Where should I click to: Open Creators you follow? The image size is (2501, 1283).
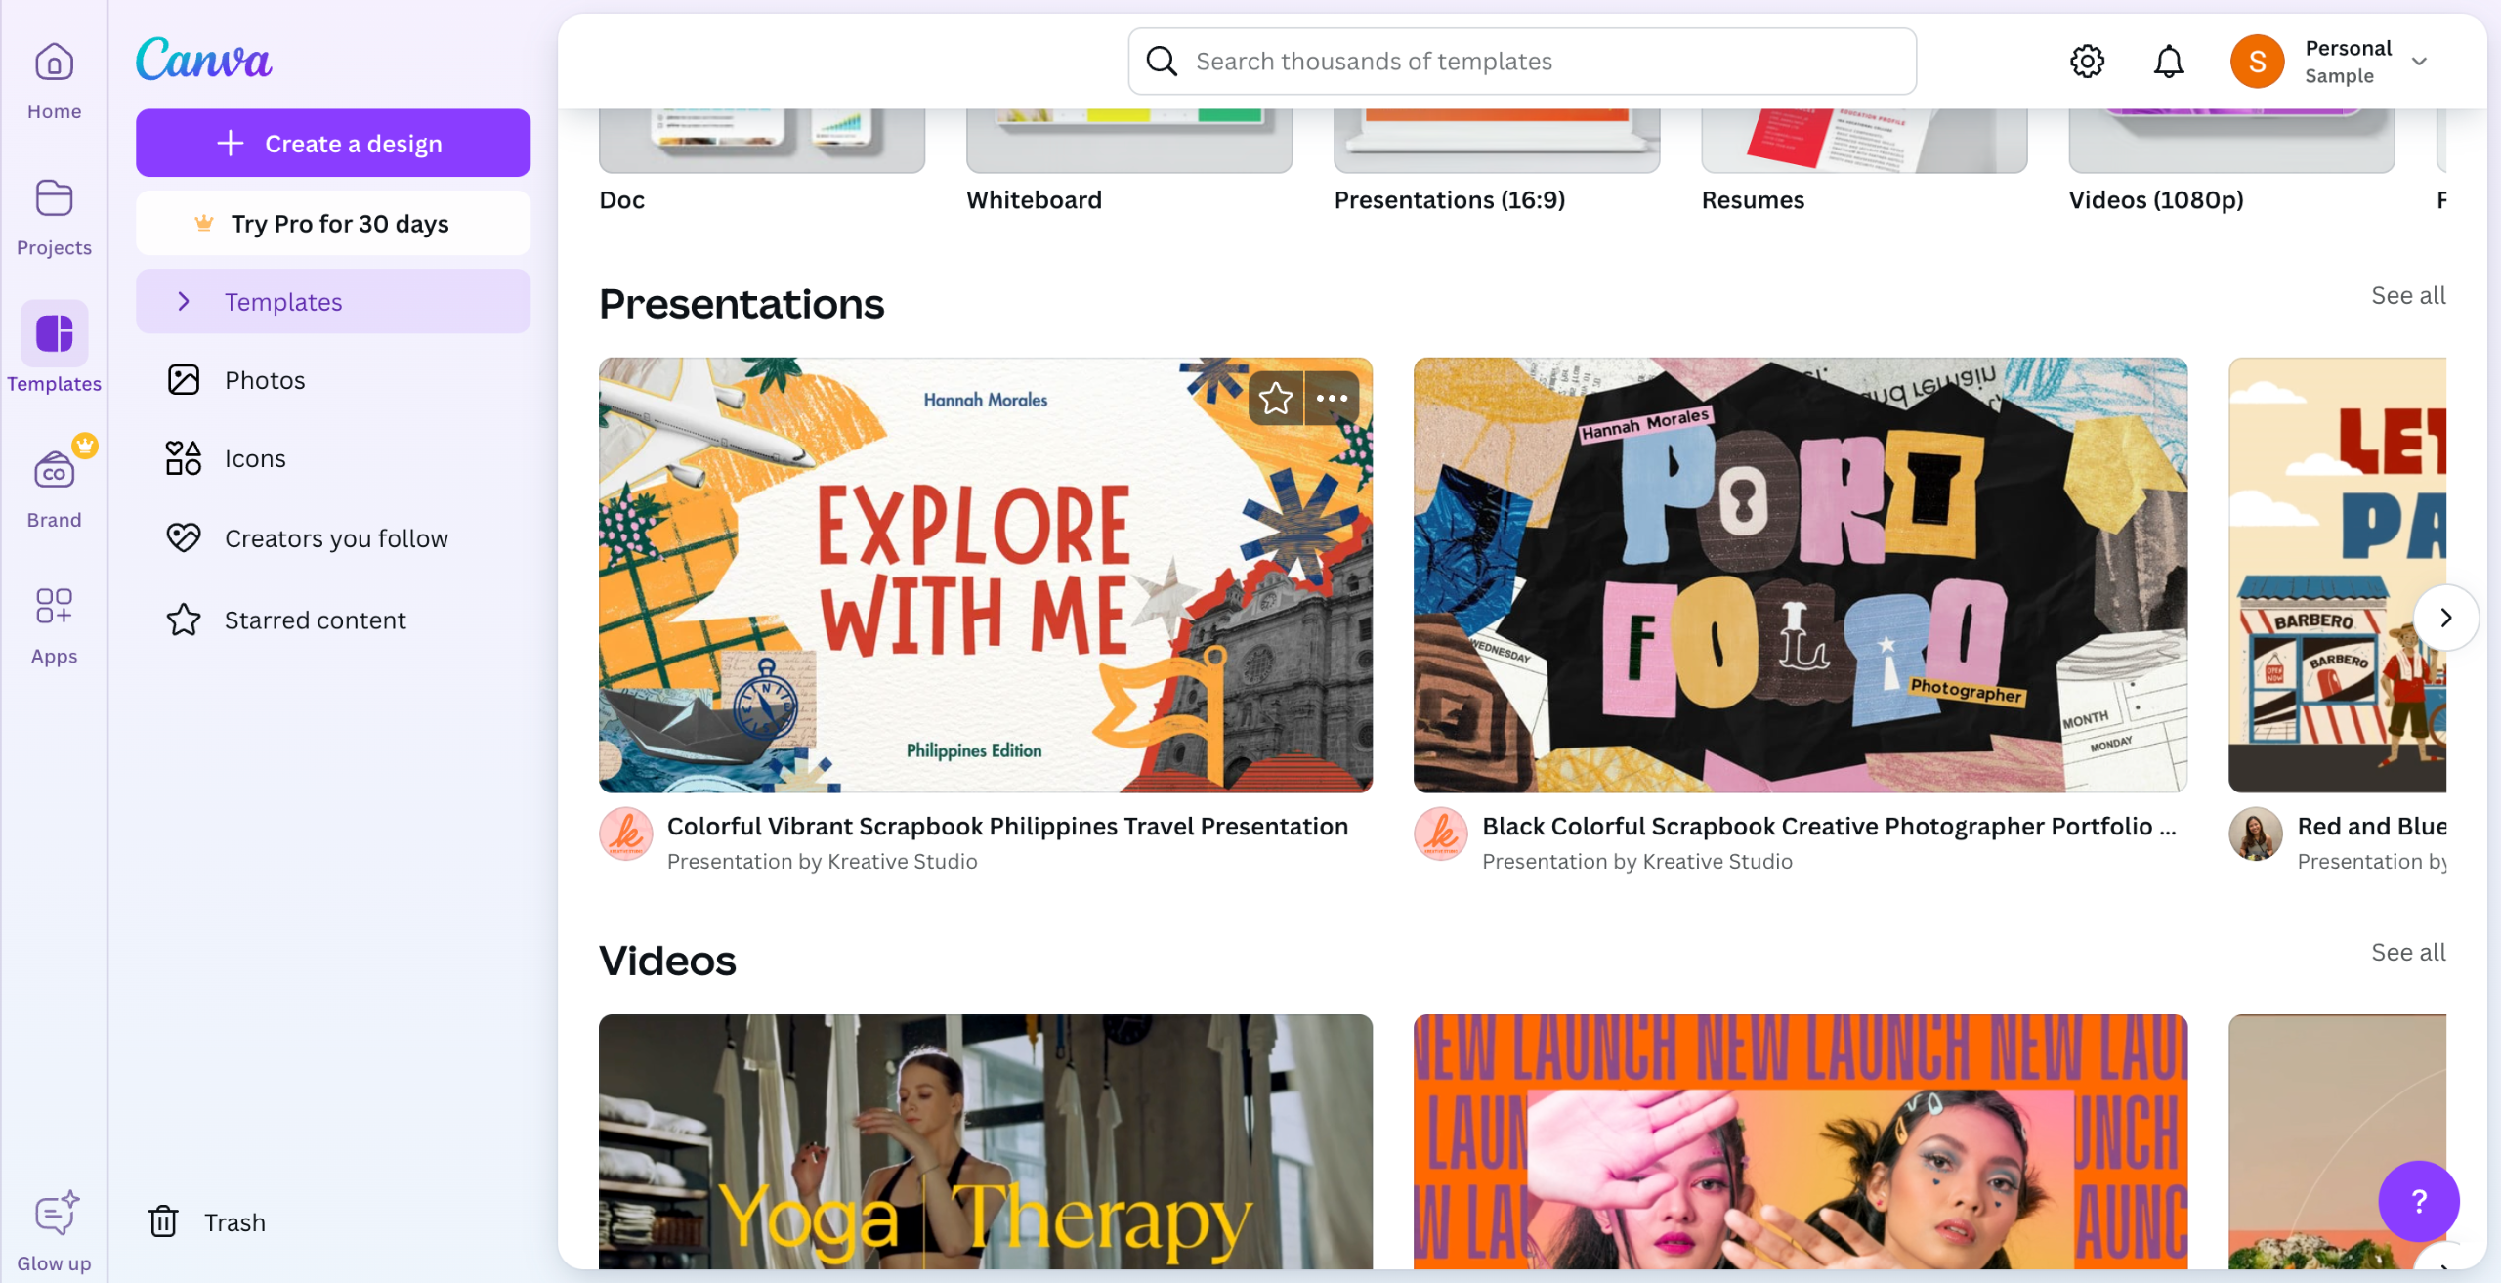pos(333,538)
